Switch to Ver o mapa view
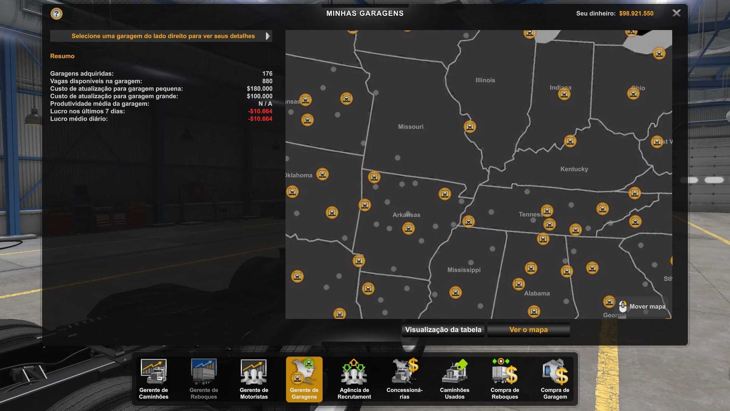 [x=528, y=330]
